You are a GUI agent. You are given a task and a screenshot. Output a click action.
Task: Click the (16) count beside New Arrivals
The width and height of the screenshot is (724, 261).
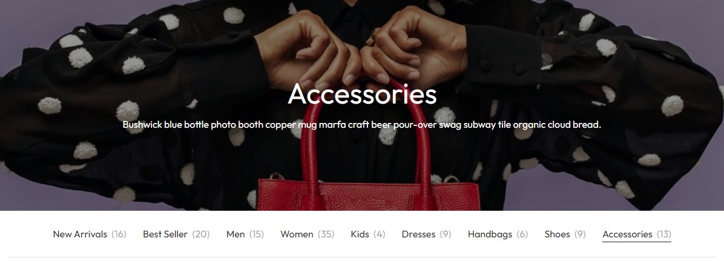pos(119,234)
